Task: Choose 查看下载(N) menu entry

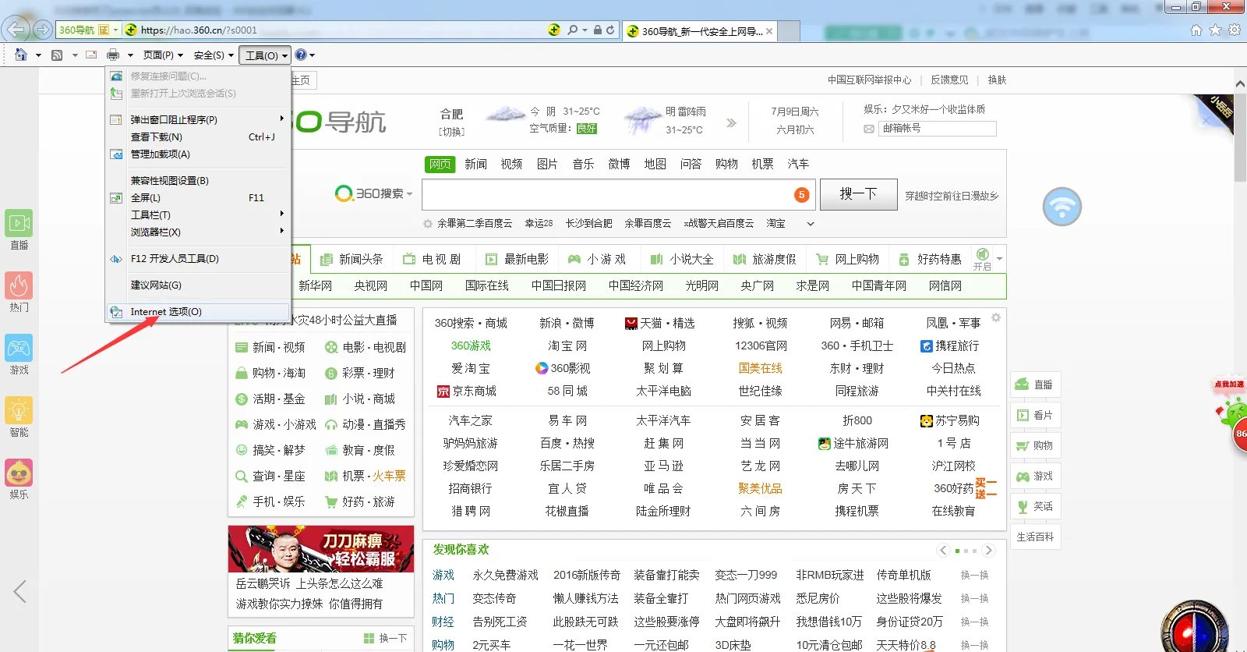Action: (198, 136)
